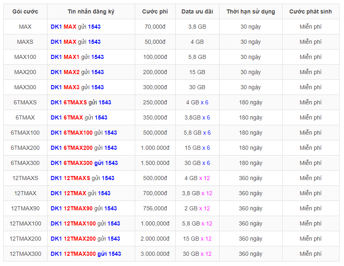Image resolution: width=344 pixels, height=266 pixels.
Task: Click the '3,8 GB' data cell of MAX
Action: [x=197, y=27]
